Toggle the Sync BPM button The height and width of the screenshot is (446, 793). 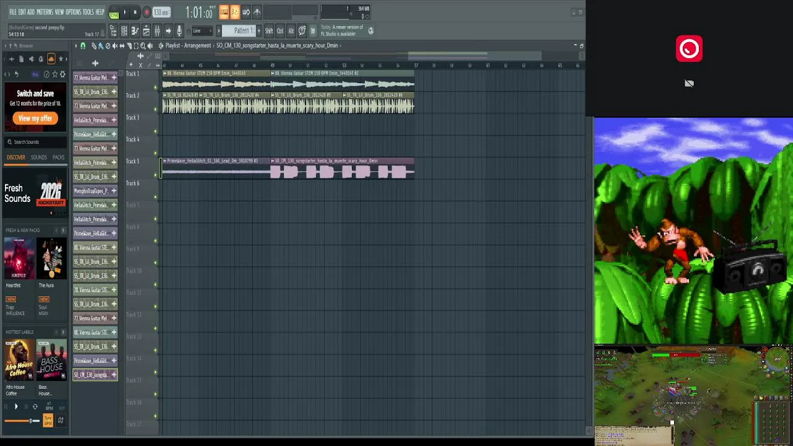point(48,421)
